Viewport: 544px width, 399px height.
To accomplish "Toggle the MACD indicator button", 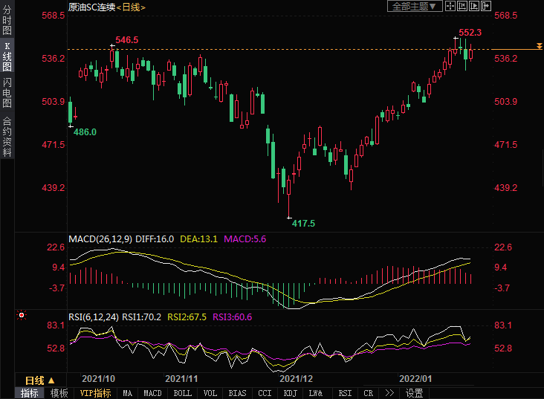I will click(152, 393).
